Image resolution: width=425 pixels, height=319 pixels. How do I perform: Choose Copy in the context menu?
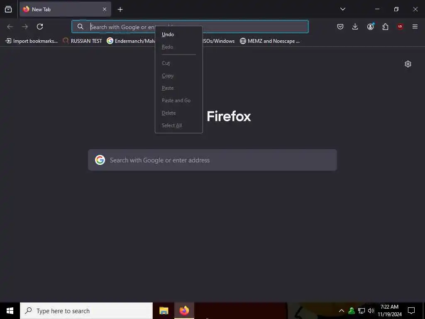[x=178, y=76]
